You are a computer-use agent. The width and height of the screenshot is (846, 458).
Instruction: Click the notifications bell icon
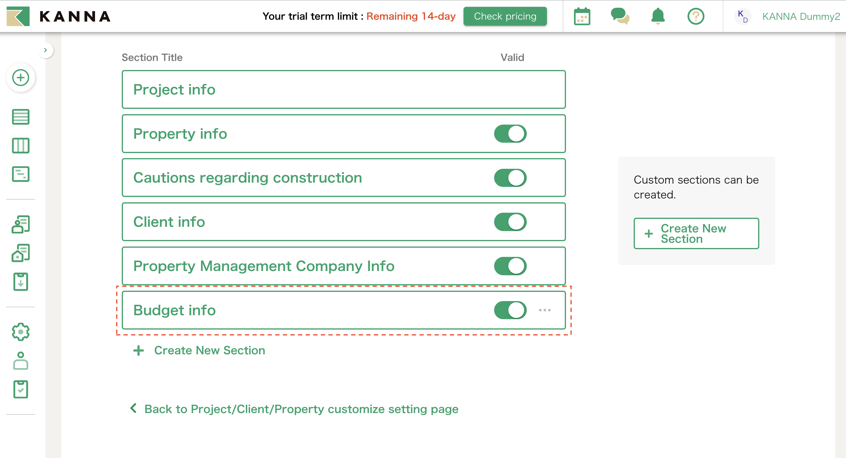click(x=658, y=16)
